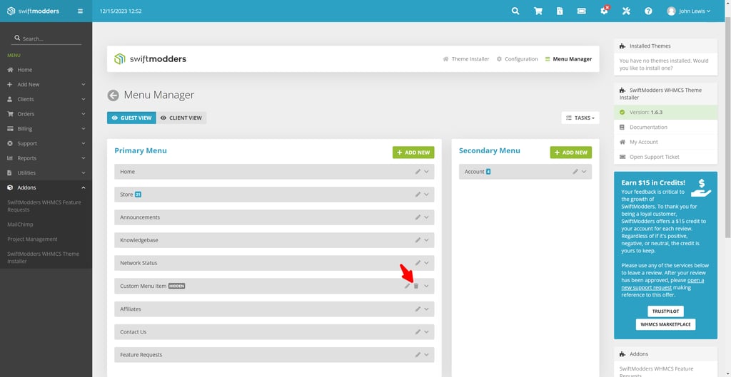Open MailChimp addon in sidebar
This screenshot has height=377, width=731.
coord(20,224)
